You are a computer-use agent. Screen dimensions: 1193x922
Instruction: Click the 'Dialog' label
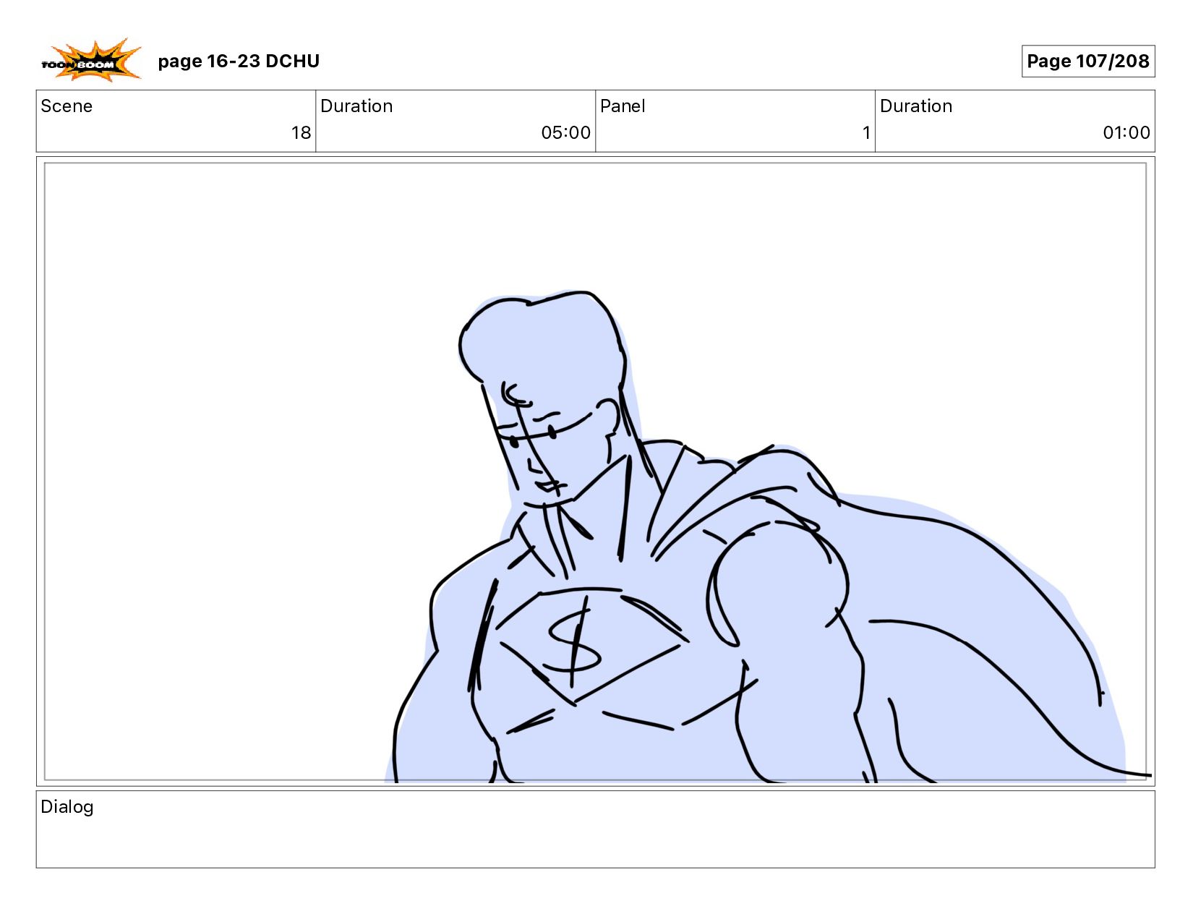67,807
